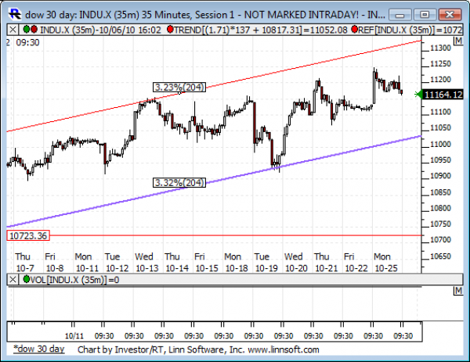Click the 10/11 label on bottom time axis
This screenshot has width=470, height=362.
pyautogui.click(x=74, y=336)
